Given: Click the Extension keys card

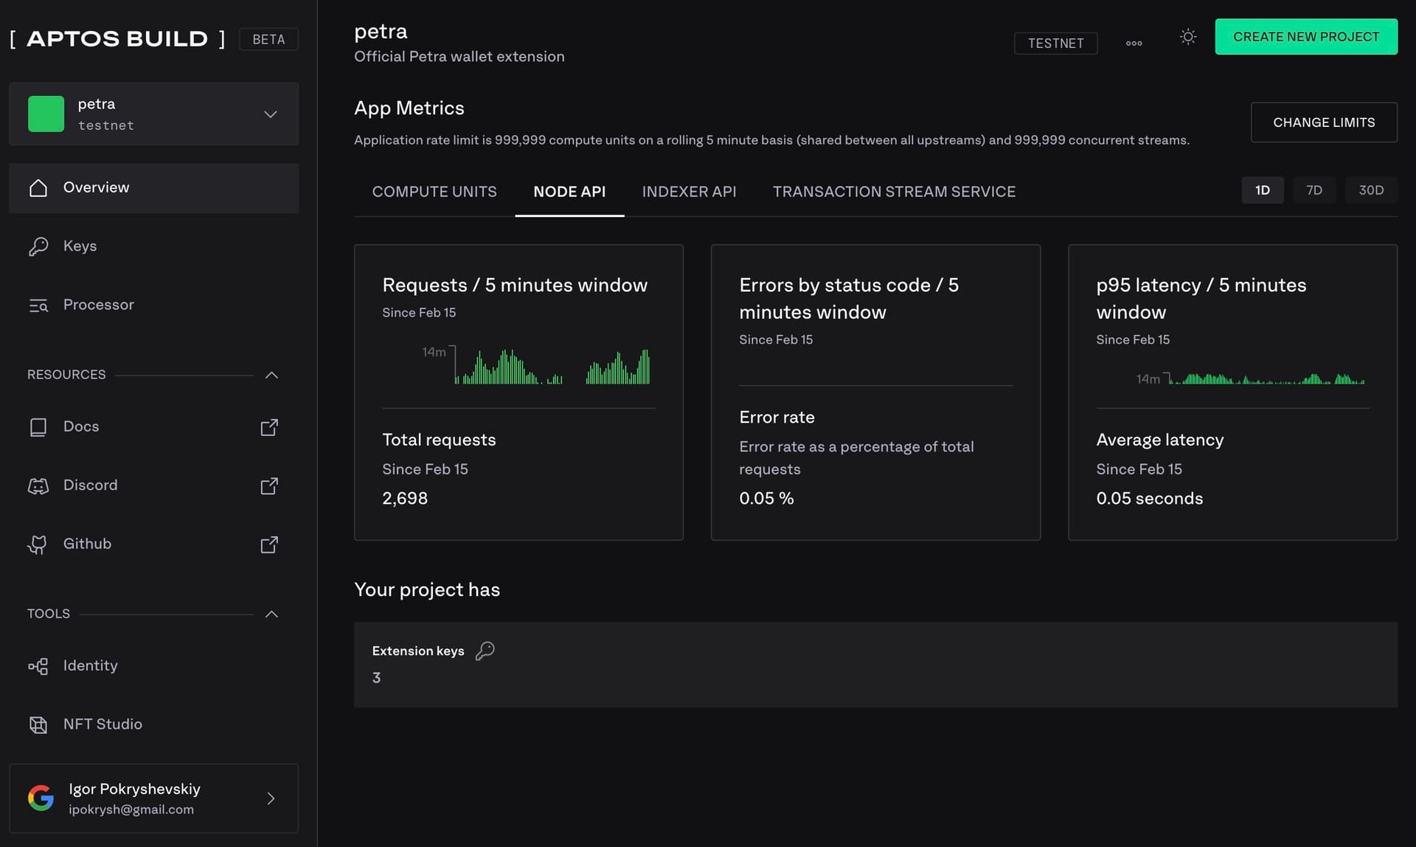Looking at the screenshot, I should (x=875, y=665).
